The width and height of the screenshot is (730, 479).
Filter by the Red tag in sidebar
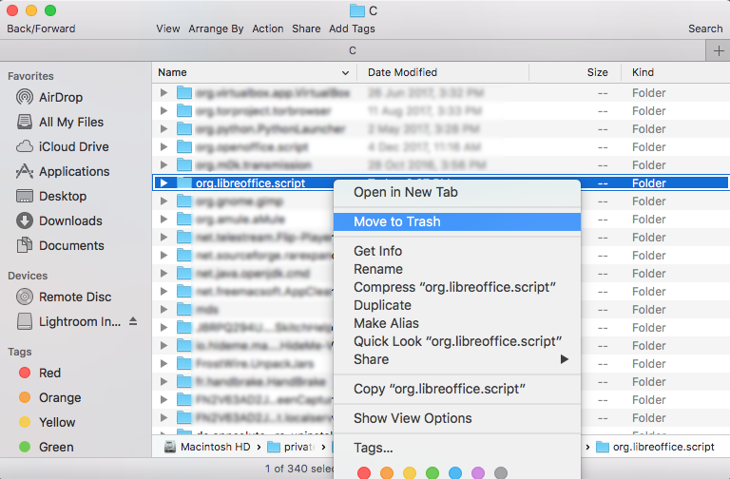[40, 373]
